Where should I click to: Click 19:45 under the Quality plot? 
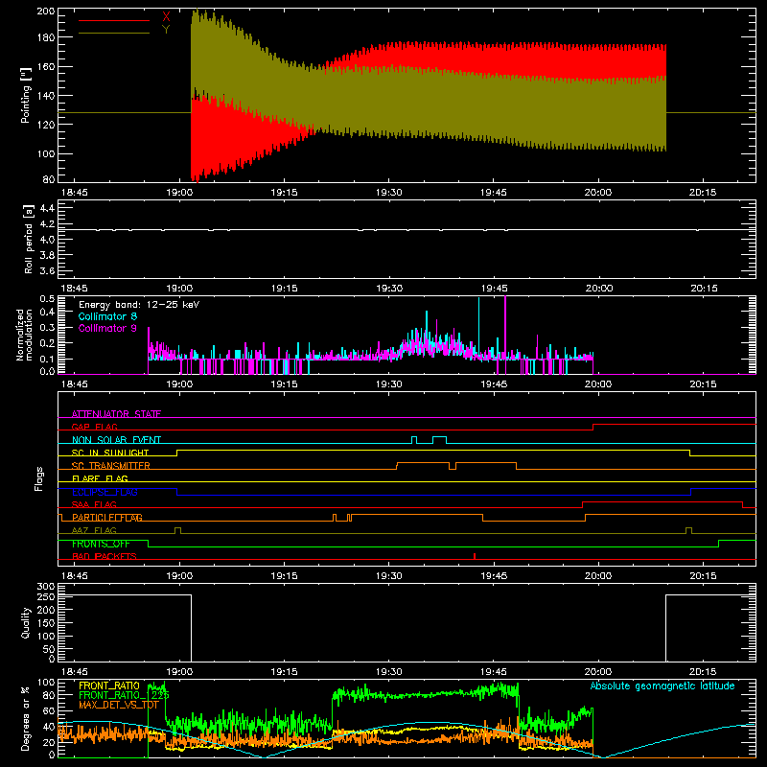[x=494, y=672]
